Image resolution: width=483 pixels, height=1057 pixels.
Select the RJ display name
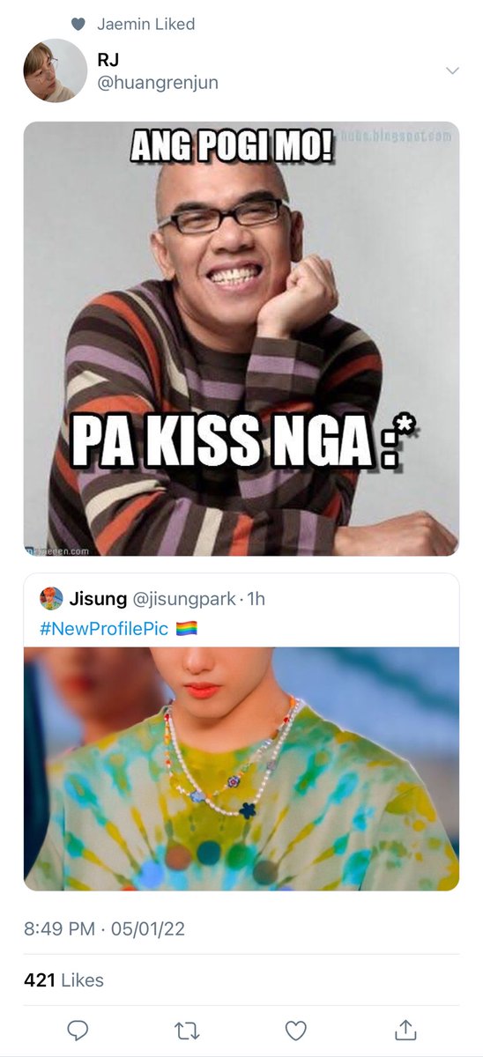(x=109, y=61)
